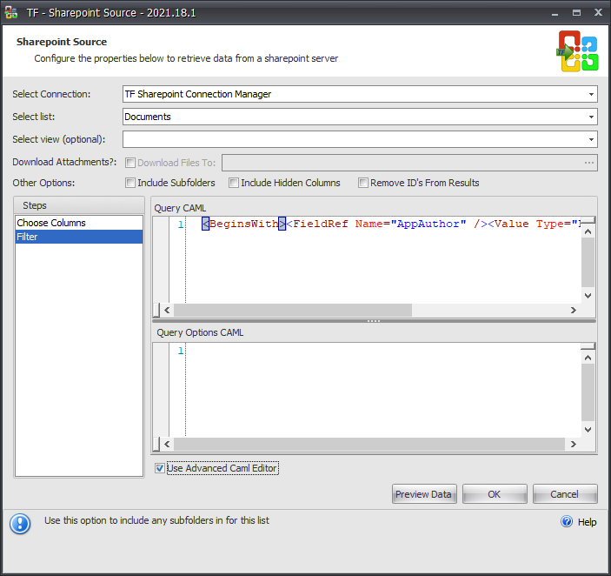Click the BeginsWith tag in Query CAML
Image resolution: width=611 pixels, height=576 pixels.
point(244,224)
